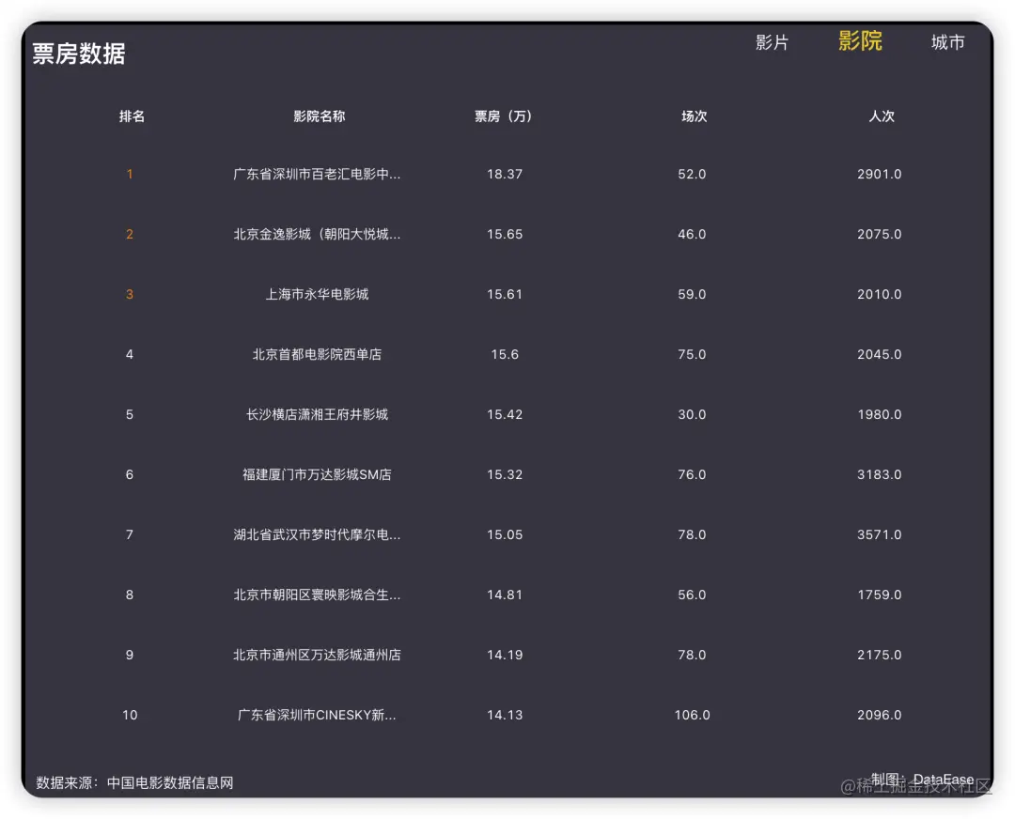Click the 场次 column header

[694, 116]
